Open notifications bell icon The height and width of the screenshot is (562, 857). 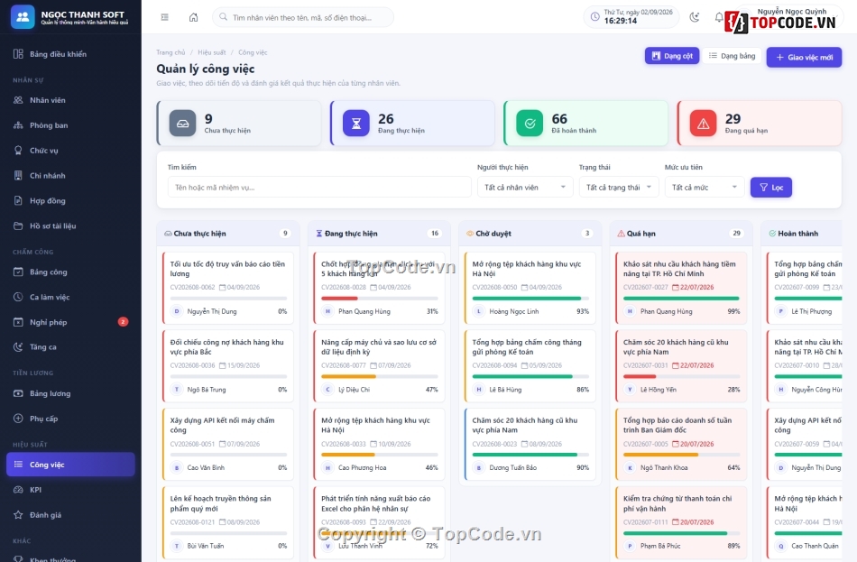click(719, 17)
